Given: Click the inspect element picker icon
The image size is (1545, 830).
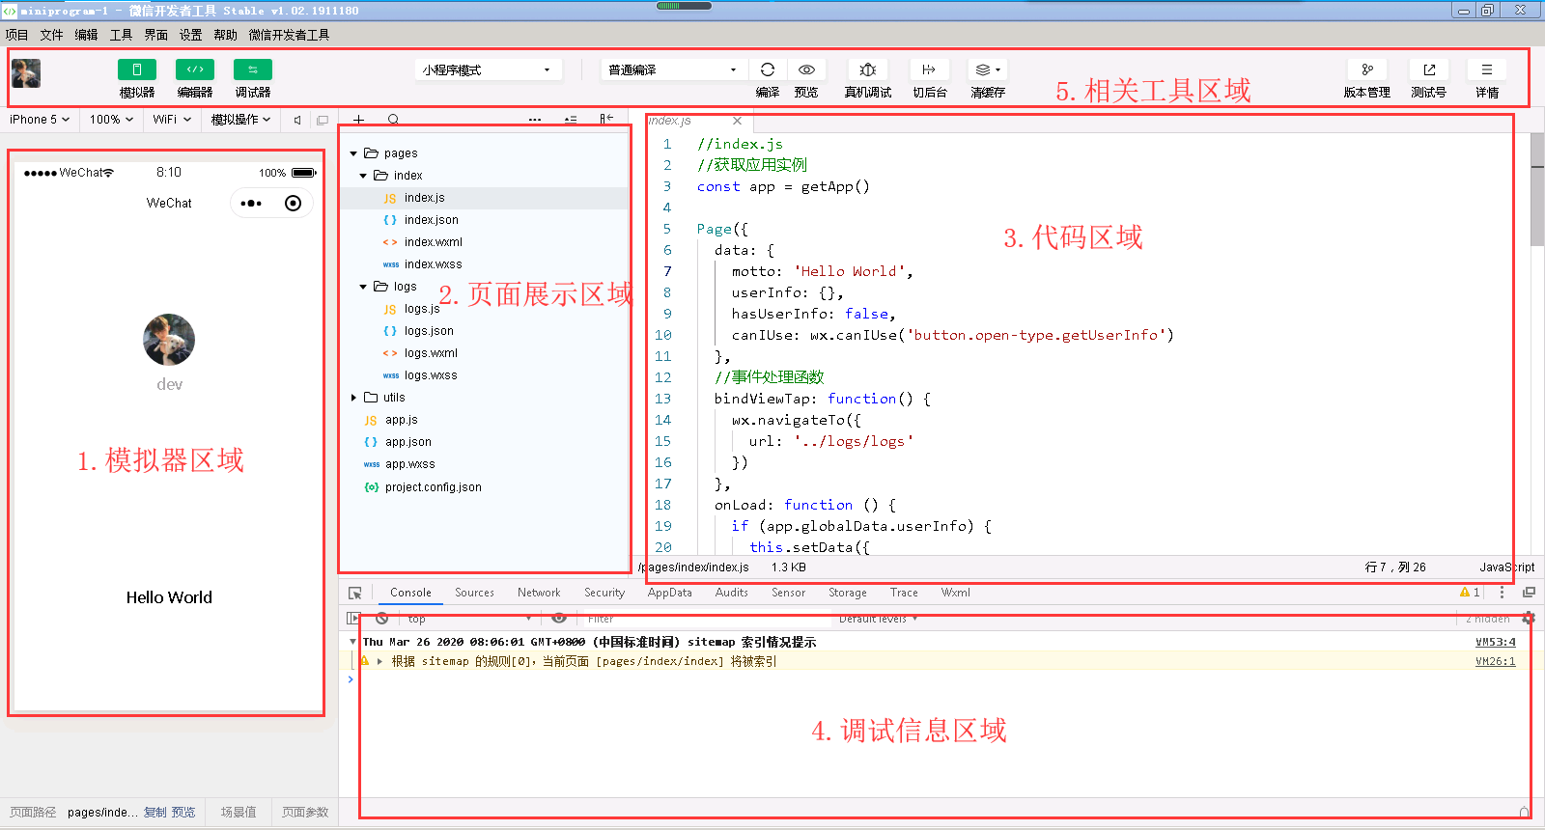Looking at the screenshot, I should coord(355,593).
